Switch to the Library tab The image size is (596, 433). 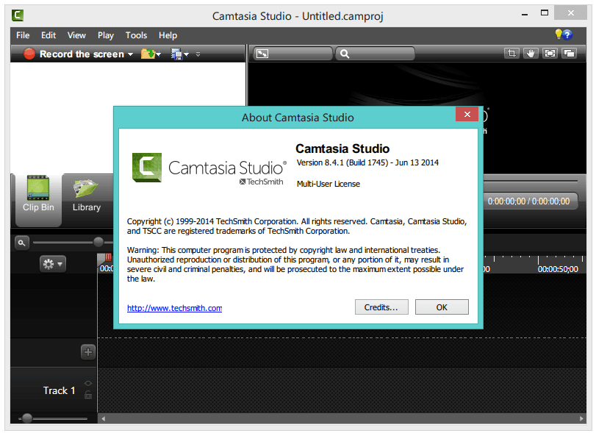tap(87, 194)
